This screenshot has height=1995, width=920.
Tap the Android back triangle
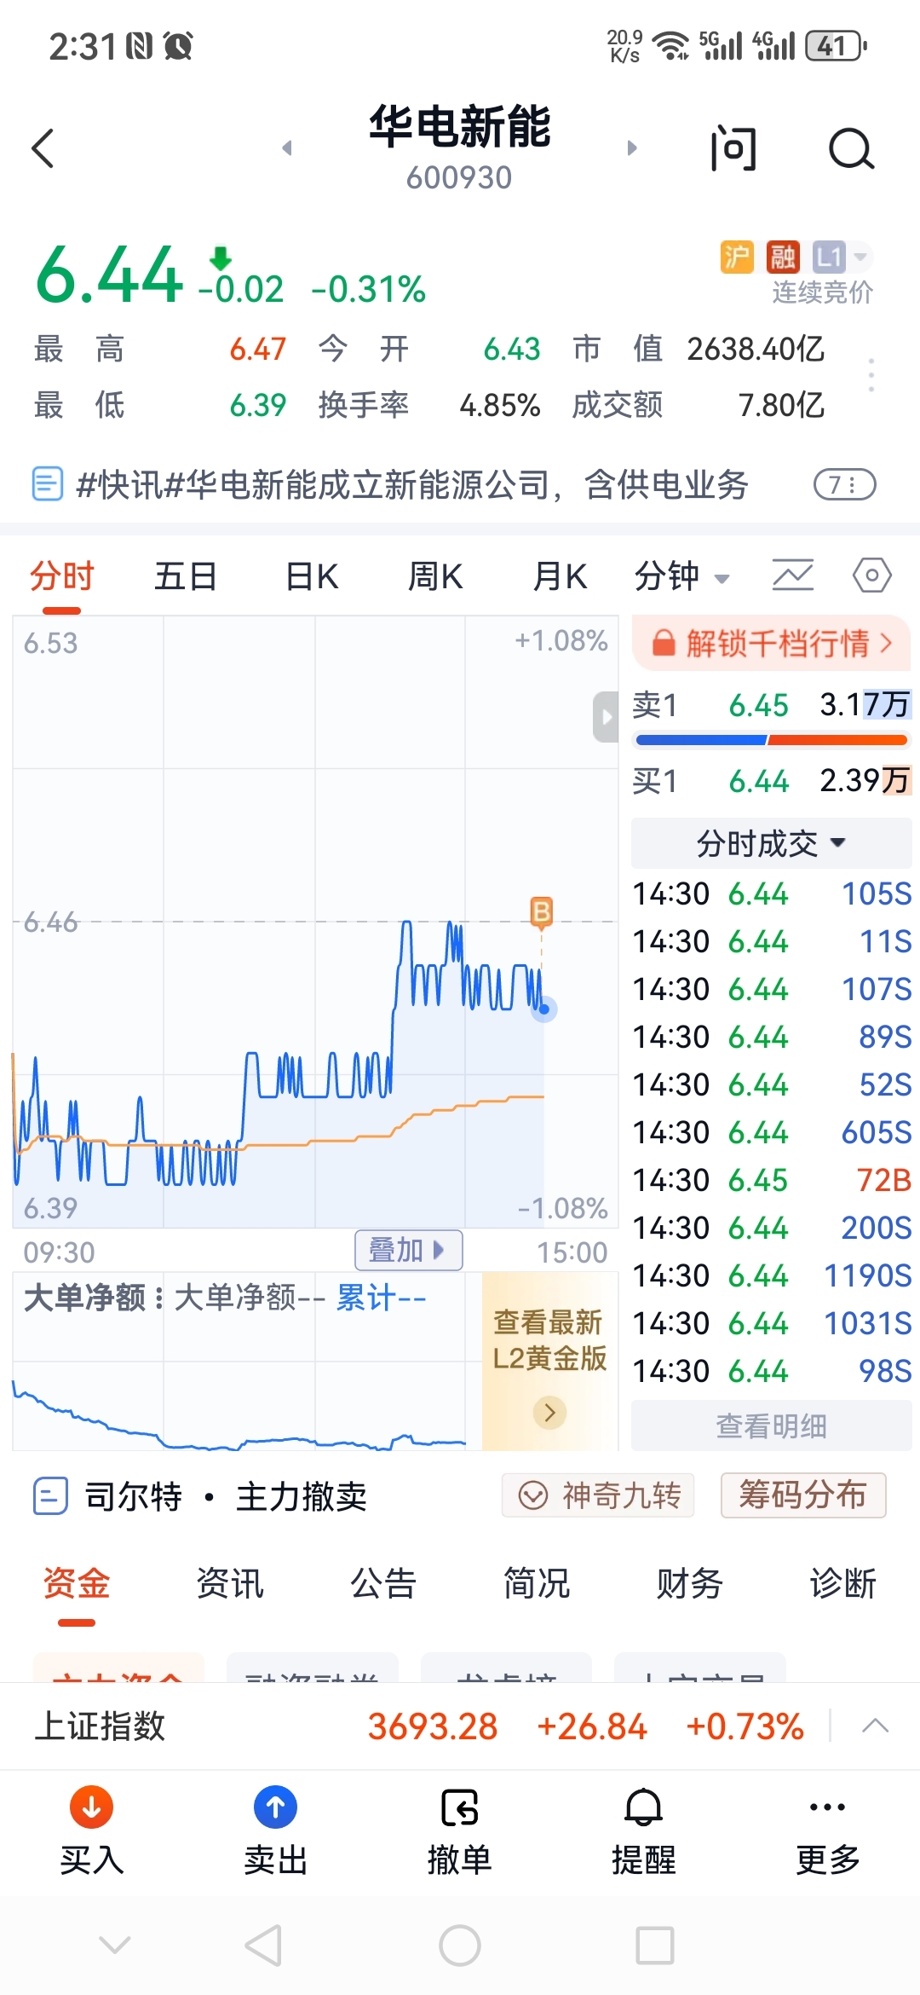[263, 1946]
